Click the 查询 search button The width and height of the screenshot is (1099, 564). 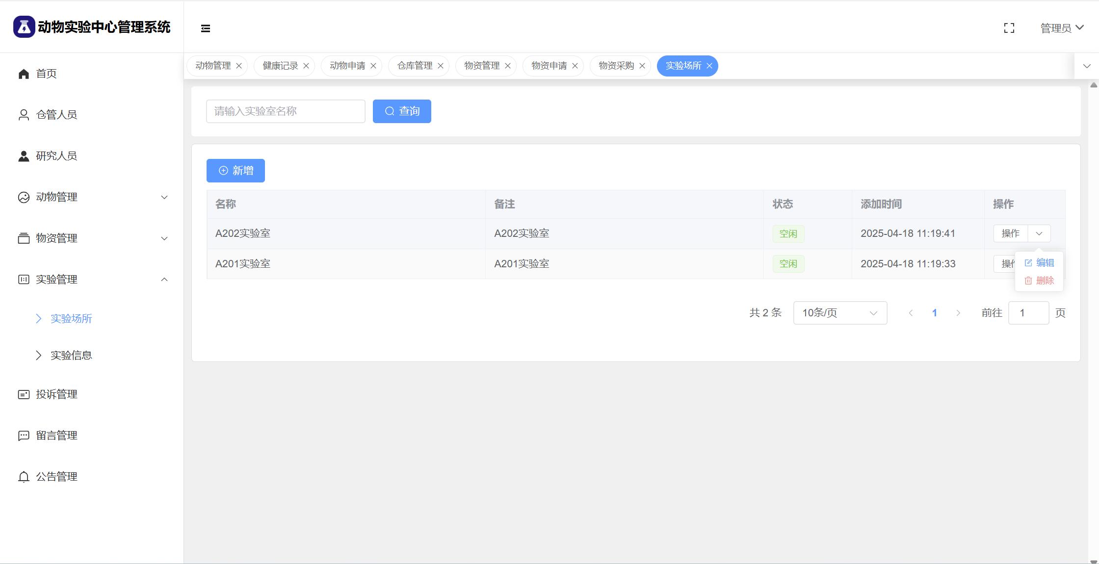402,111
